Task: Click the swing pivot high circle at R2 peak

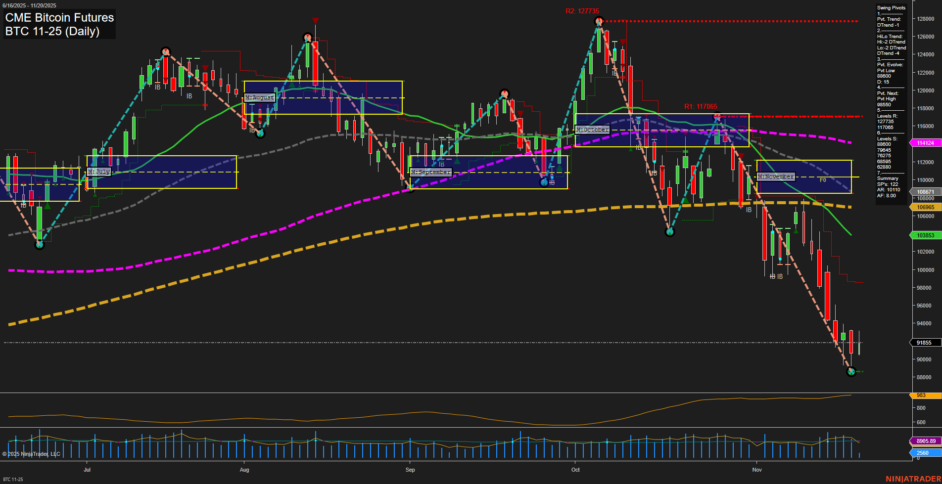Action: tap(599, 21)
